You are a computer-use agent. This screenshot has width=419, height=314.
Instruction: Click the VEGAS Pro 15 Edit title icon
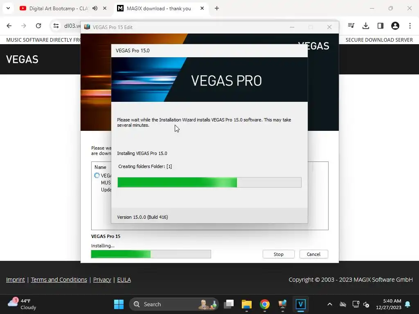click(x=87, y=27)
